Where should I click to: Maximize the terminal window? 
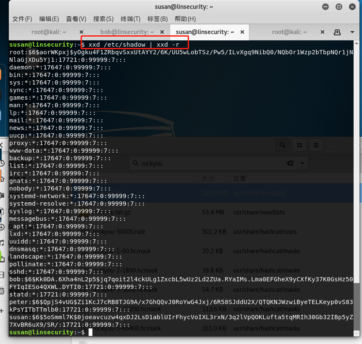point(338,7)
